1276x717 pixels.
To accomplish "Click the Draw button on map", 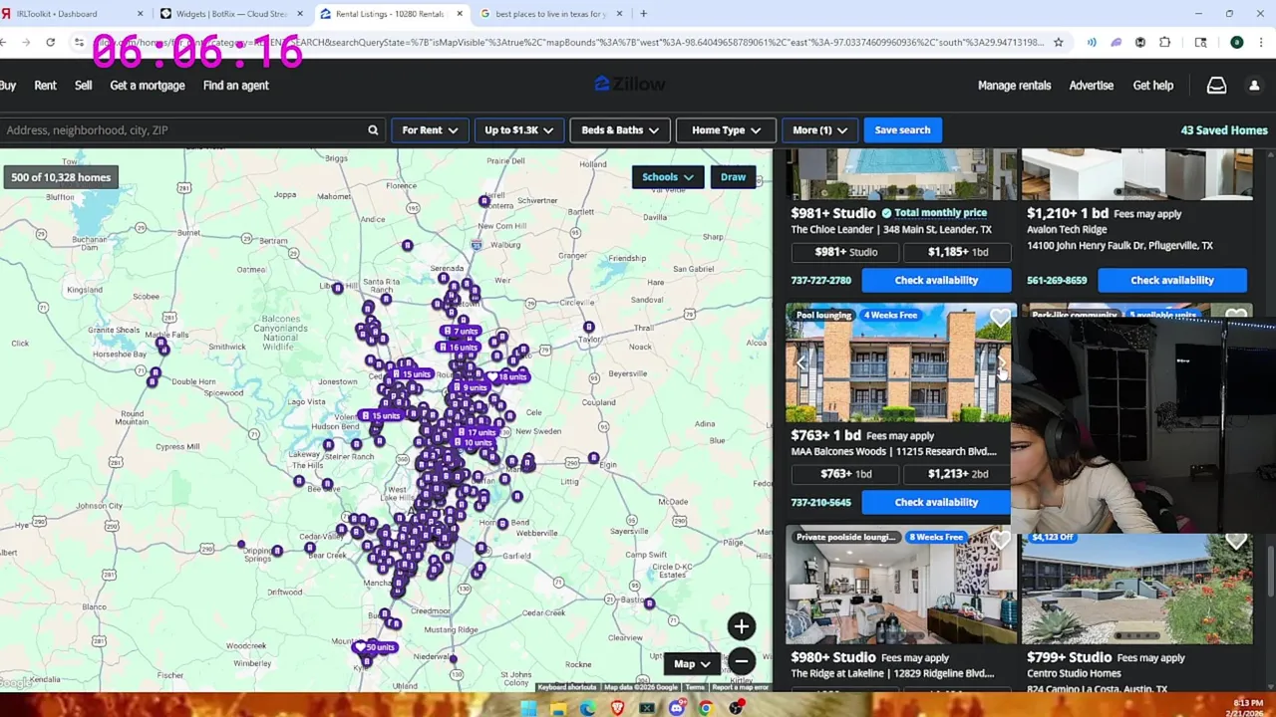I will 733,177.
